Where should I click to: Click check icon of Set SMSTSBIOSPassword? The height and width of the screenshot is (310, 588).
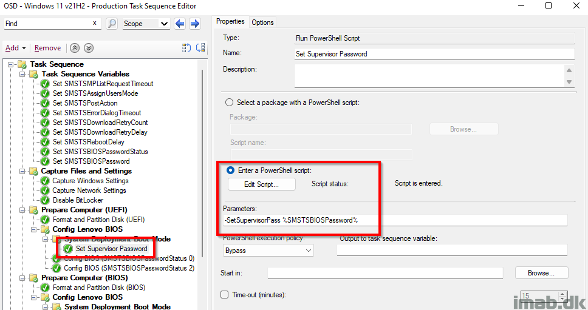[45, 161]
